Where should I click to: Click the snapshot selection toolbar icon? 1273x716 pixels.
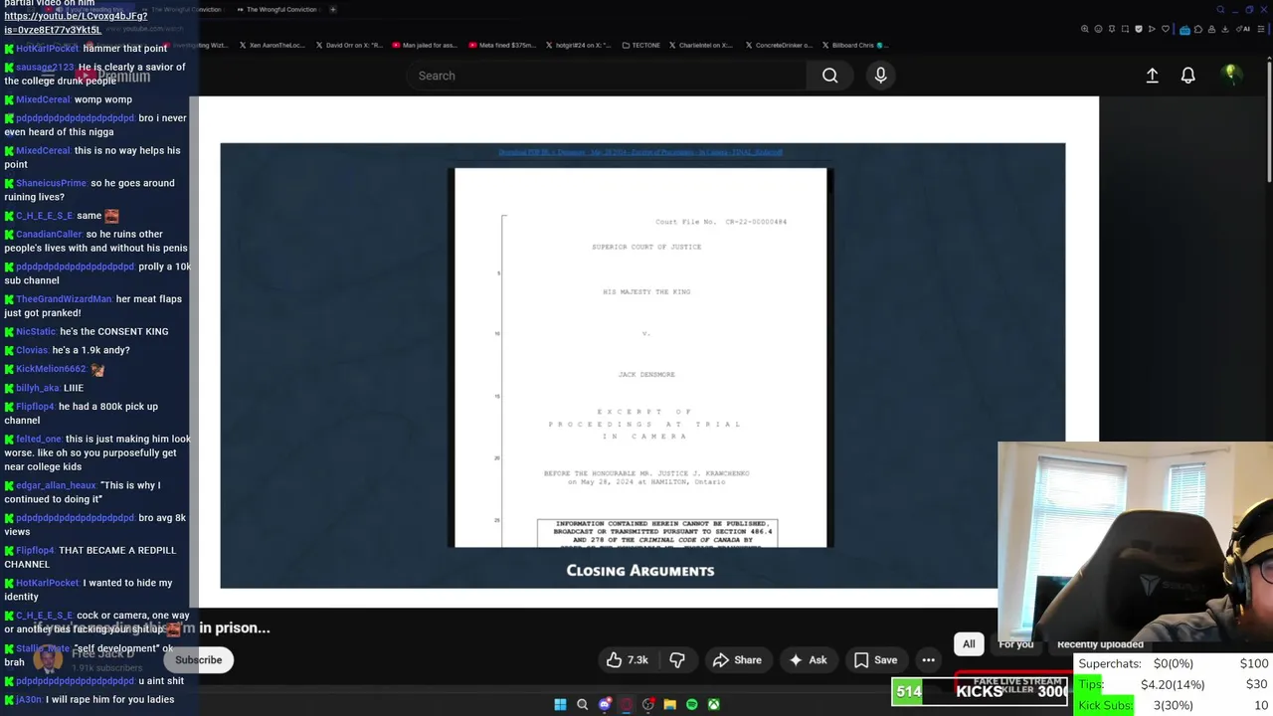point(1125,29)
